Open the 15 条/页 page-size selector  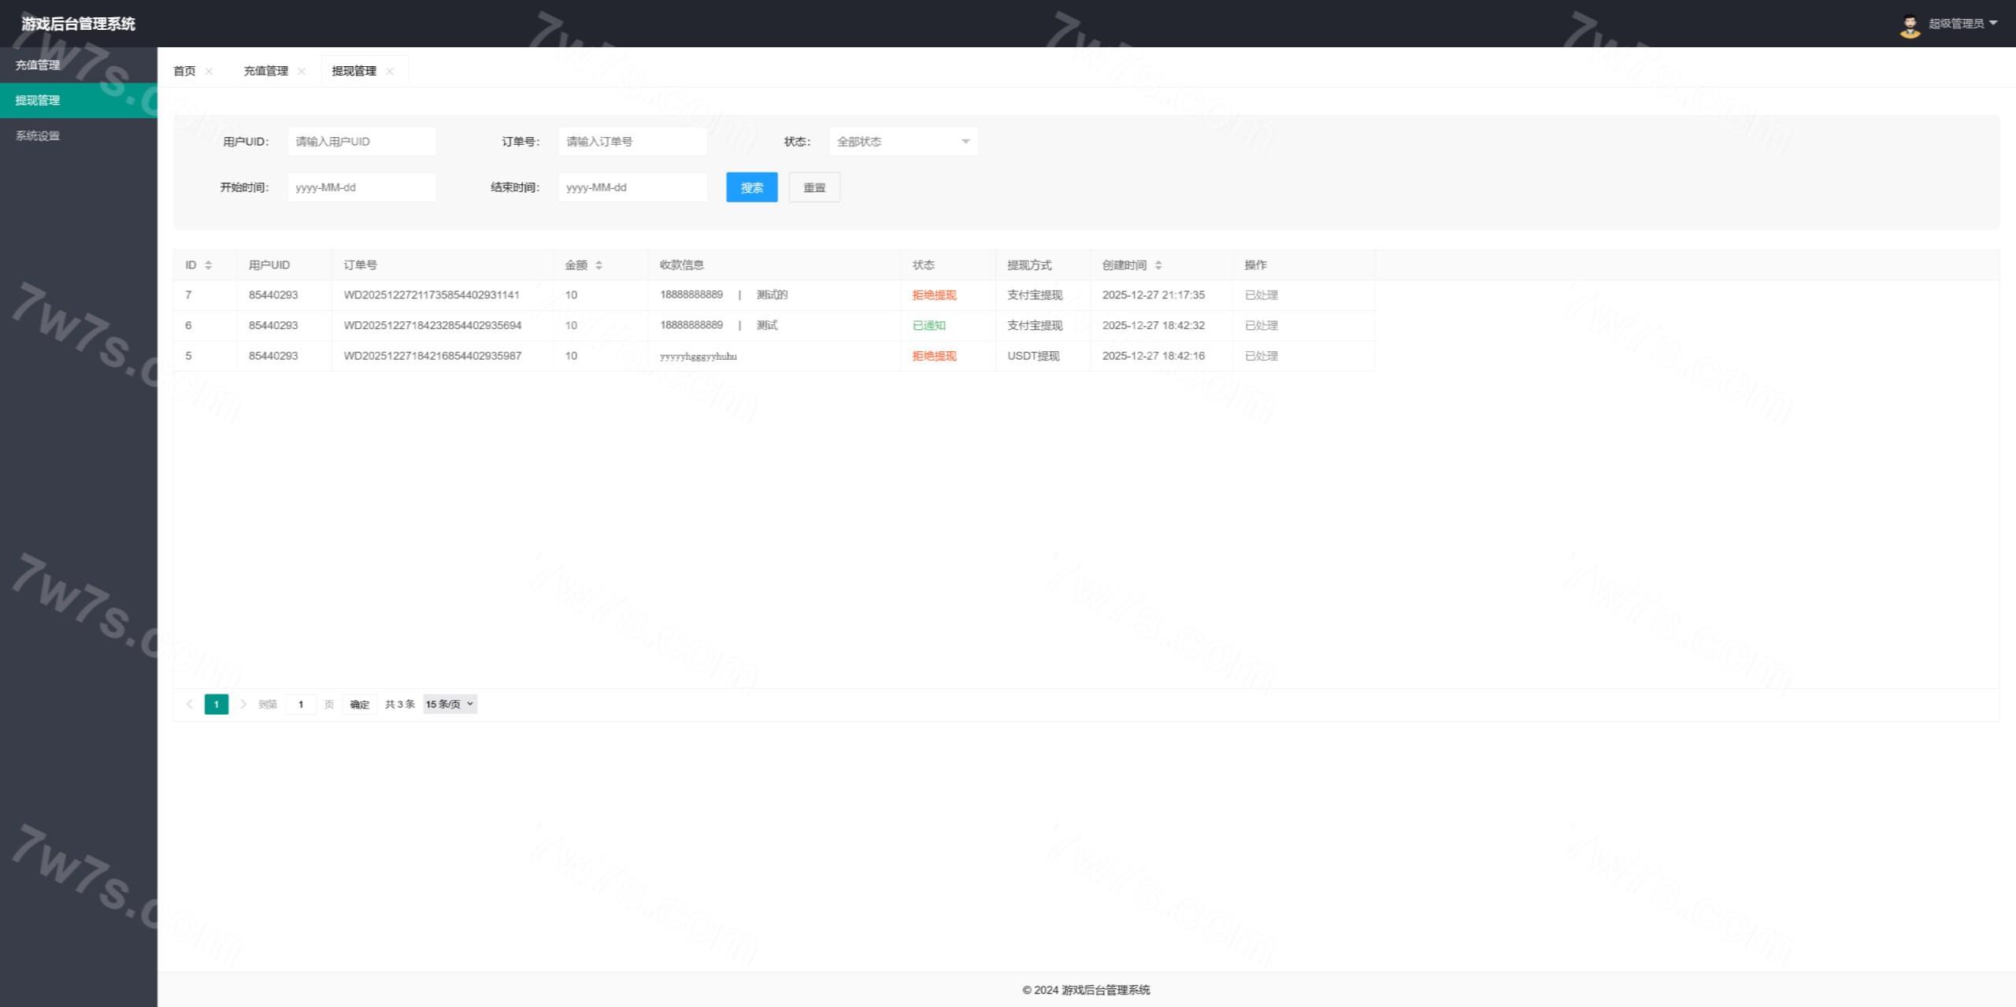coord(450,704)
